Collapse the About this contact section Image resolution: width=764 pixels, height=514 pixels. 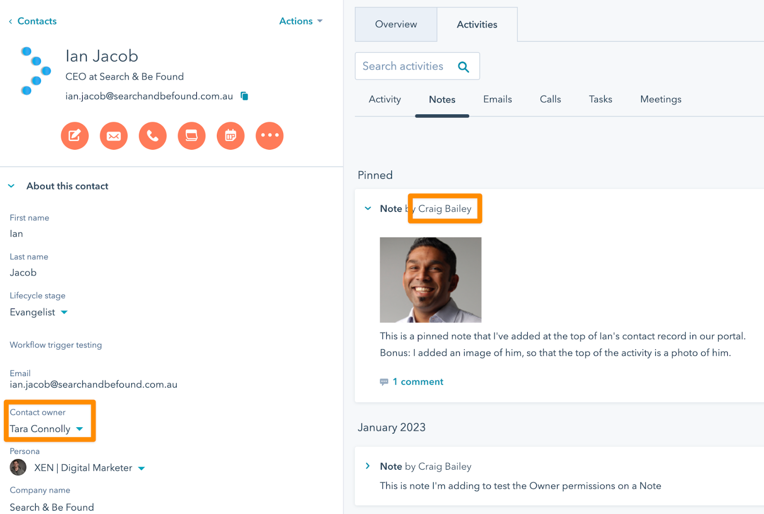(x=11, y=186)
